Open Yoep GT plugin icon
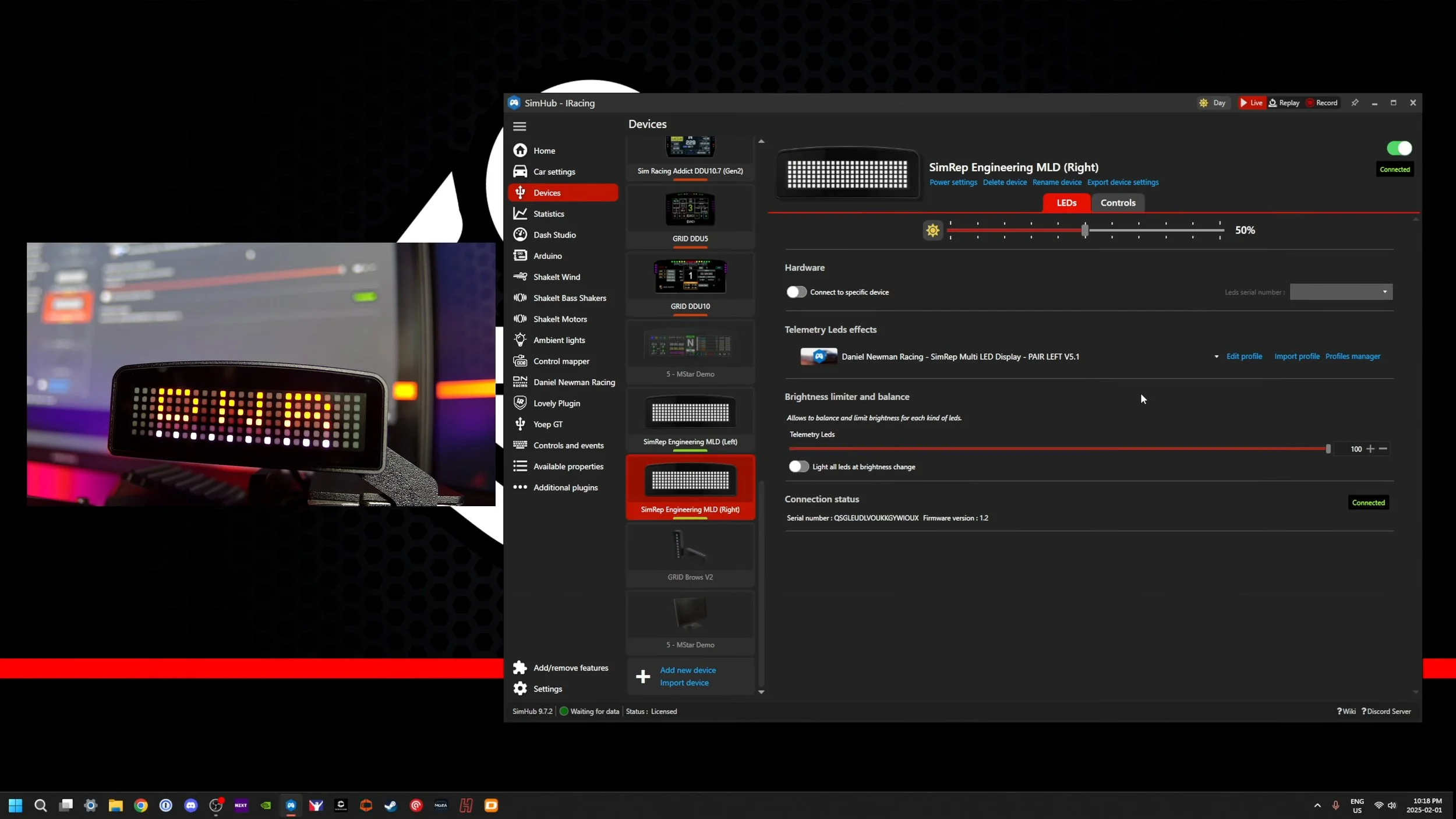Screen dimensions: 1456x819 pyautogui.click(x=520, y=424)
